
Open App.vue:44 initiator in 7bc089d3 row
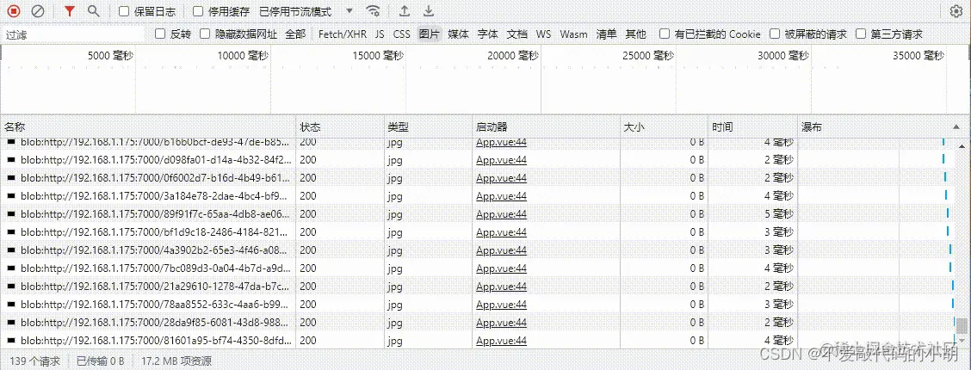(x=501, y=268)
